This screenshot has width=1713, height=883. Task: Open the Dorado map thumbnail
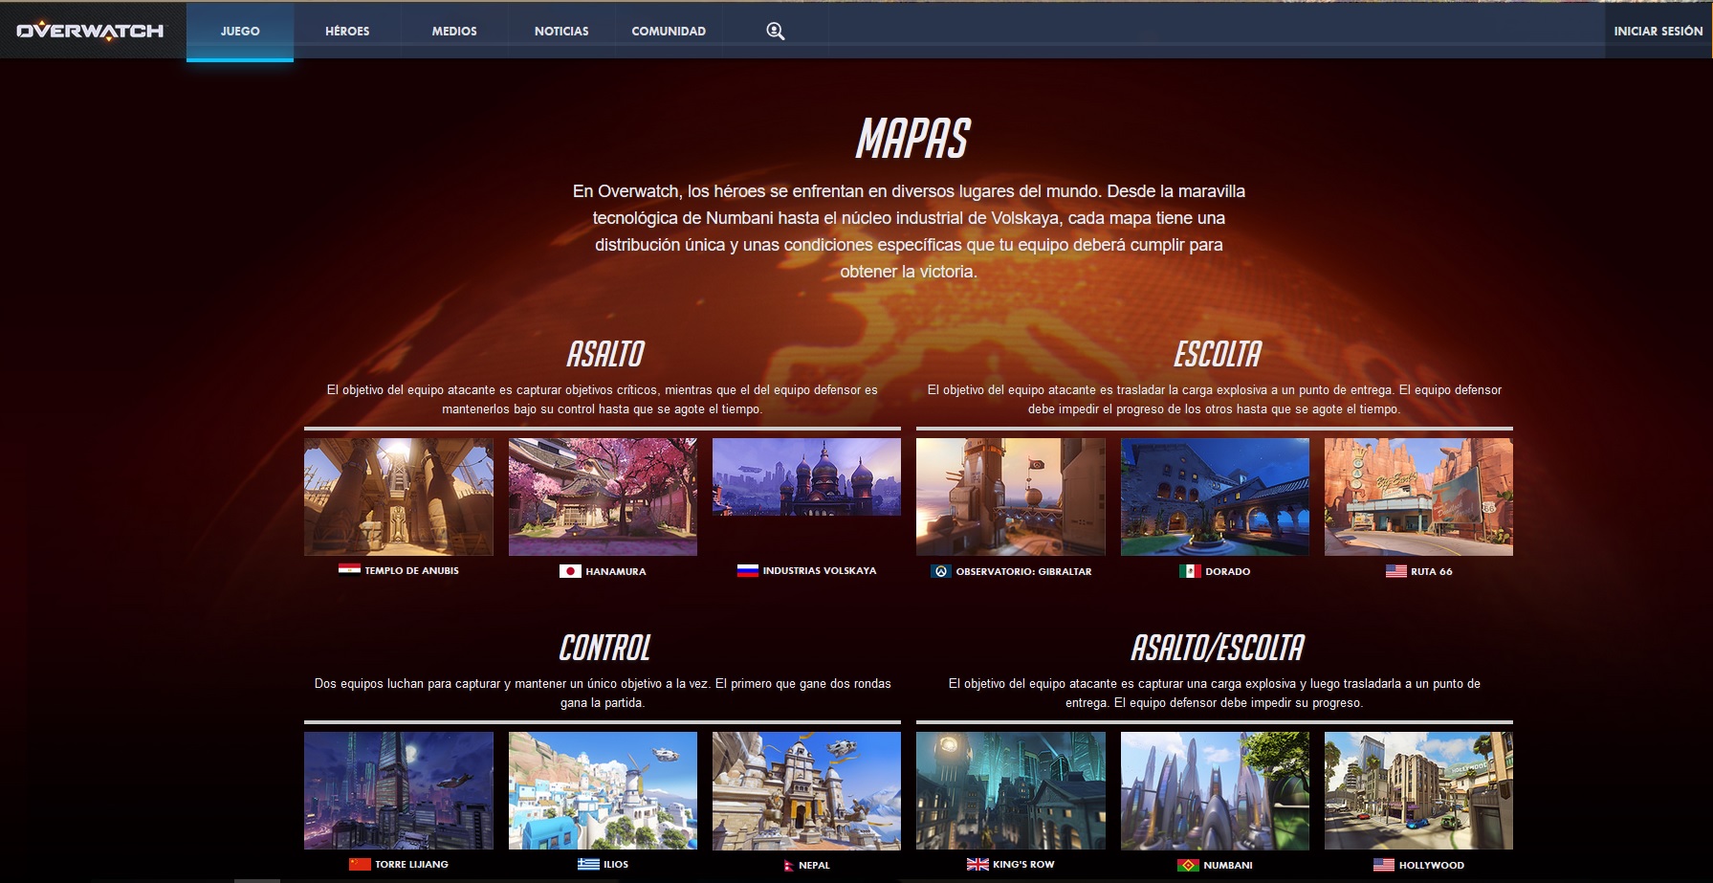coord(1215,497)
